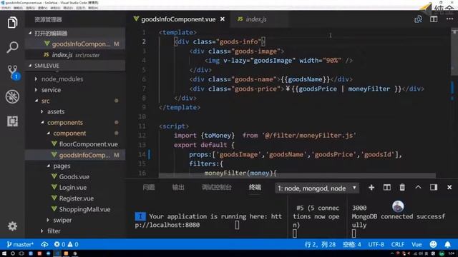This screenshot has height=257, width=458.
Task: Move the panel to the side
Action: (434, 187)
